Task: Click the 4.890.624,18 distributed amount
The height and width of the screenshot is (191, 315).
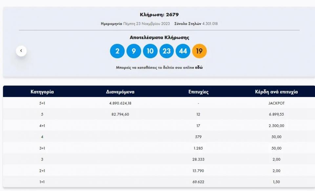Action: (120, 103)
